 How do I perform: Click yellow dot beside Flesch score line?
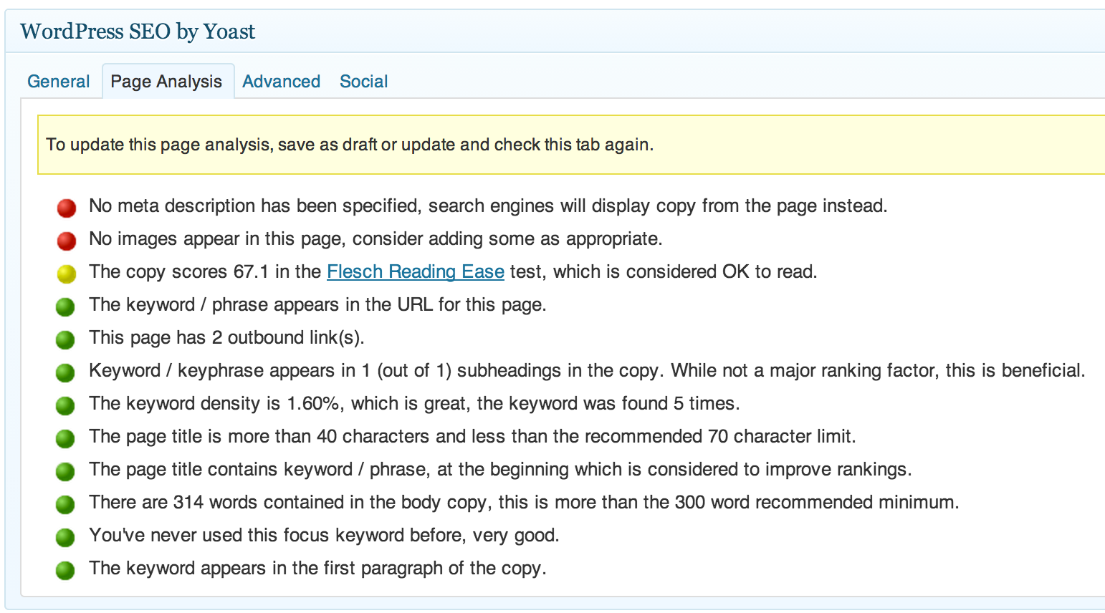click(67, 274)
